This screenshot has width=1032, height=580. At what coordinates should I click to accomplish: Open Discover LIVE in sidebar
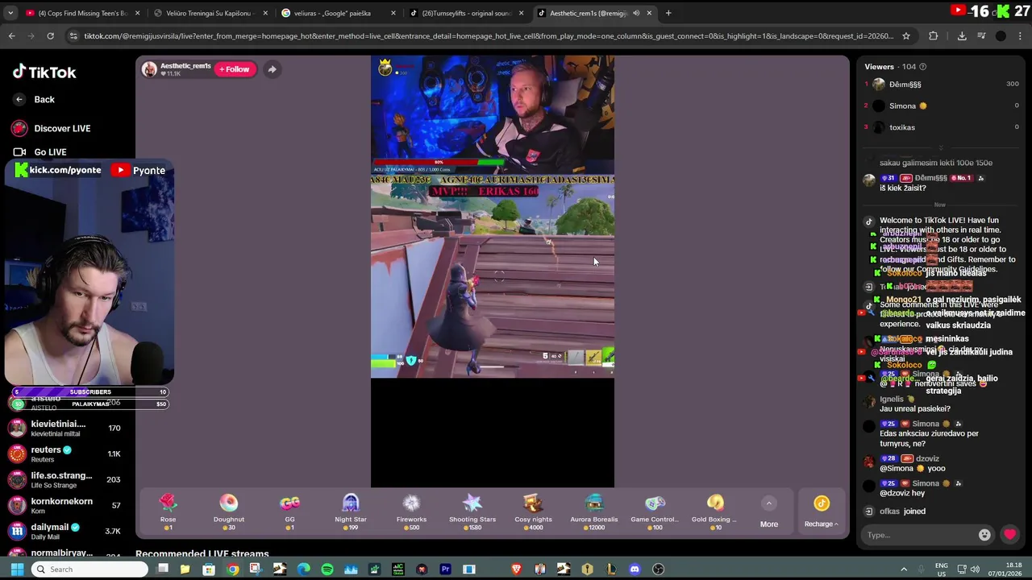pyautogui.click(x=52, y=128)
